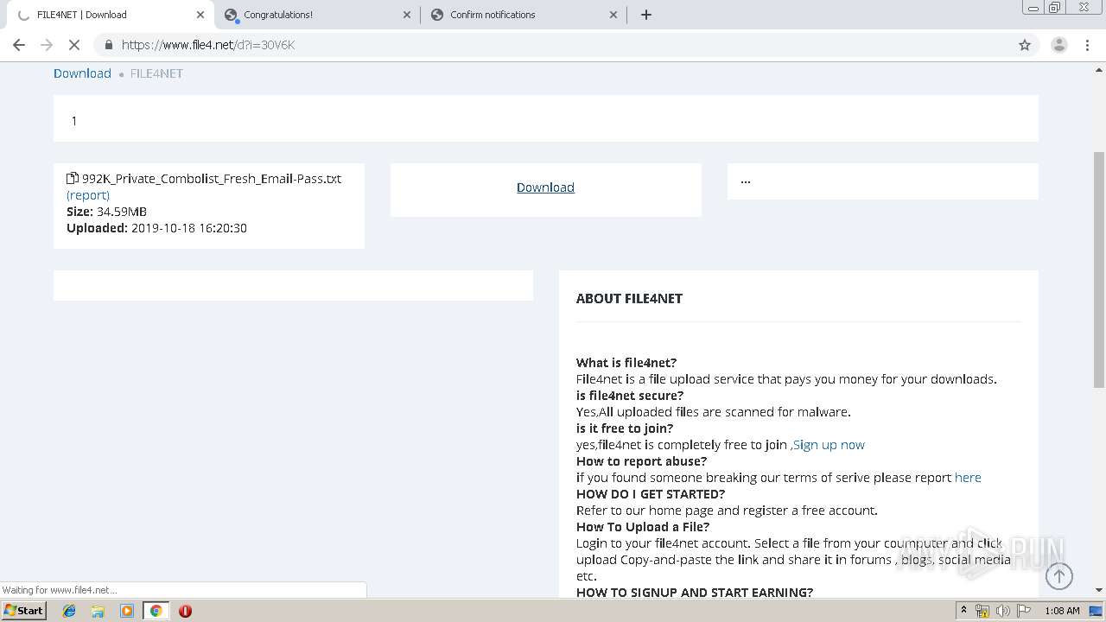Open Windows Explorer folder from taskbar
The image size is (1106, 622).
point(98,611)
